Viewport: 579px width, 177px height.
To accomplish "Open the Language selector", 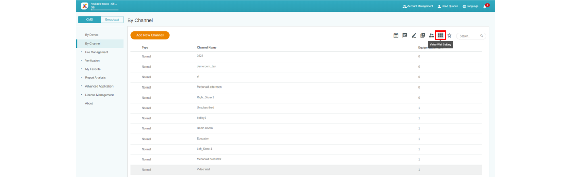I will point(471,6).
